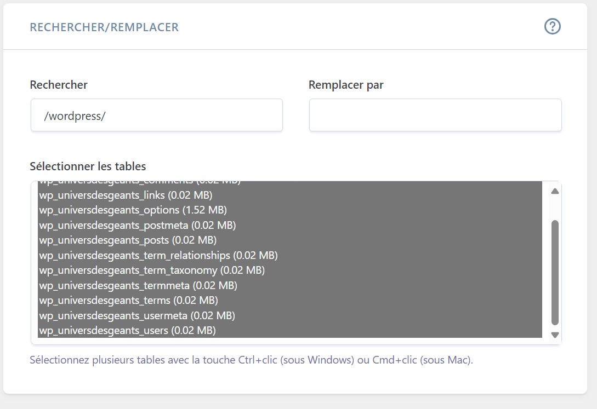
Task: Click the partially visible comments table row
Action: (x=290, y=185)
